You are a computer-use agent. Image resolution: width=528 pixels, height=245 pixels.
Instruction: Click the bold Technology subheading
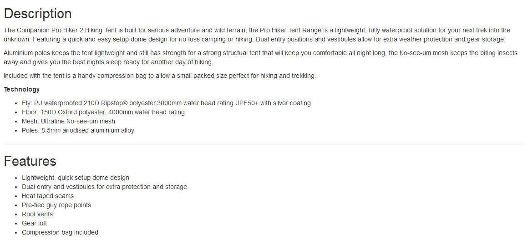coord(22,89)
